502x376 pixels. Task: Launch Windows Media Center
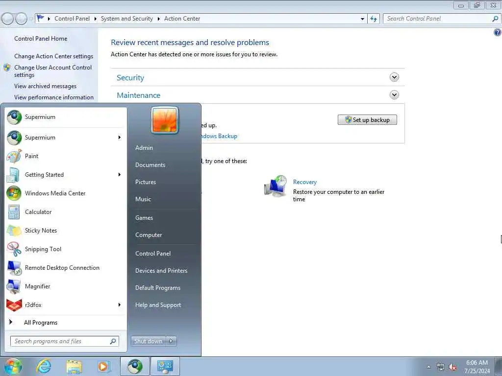point(66,193)
